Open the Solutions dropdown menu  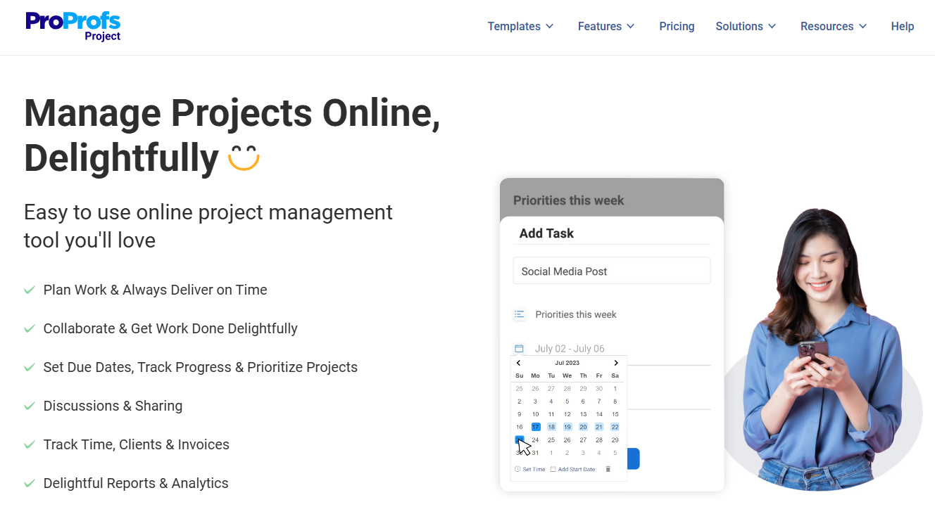(746, 26)
